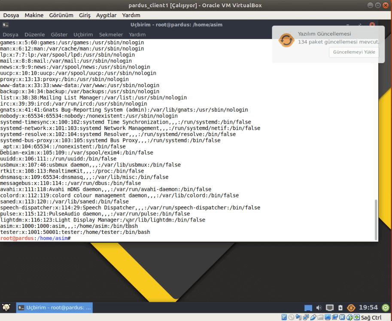
Task: Click the line starting with 'nobody:x:65534:65534'
Action: pos(89,116)
